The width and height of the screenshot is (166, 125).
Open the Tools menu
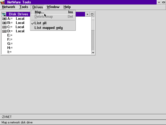pyautogui.click(x=24, y=7)
